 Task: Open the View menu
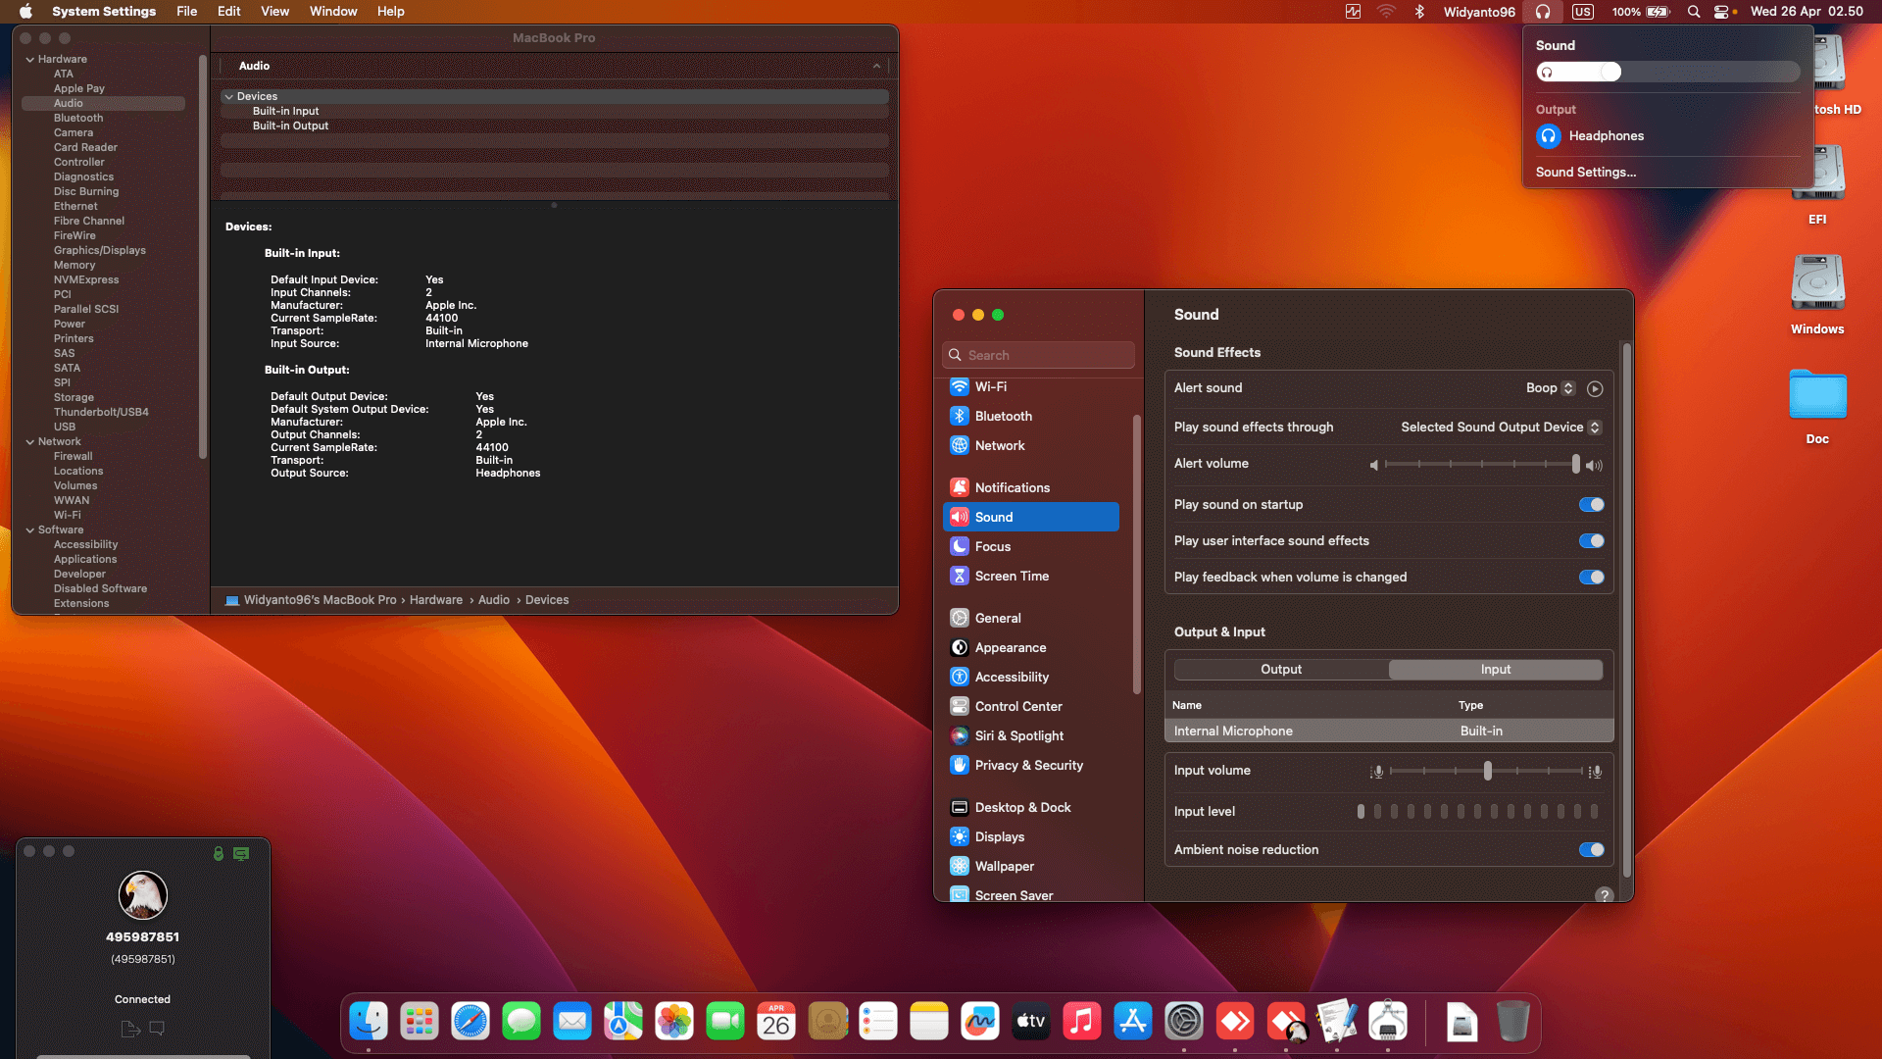(x=274, y=12)
